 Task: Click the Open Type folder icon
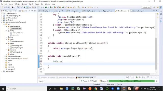pos(68,7)
